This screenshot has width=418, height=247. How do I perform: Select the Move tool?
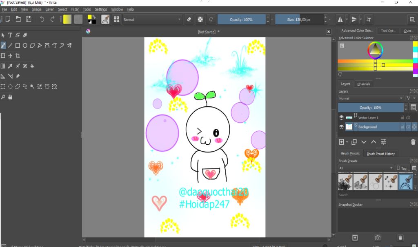pos(10,55)
